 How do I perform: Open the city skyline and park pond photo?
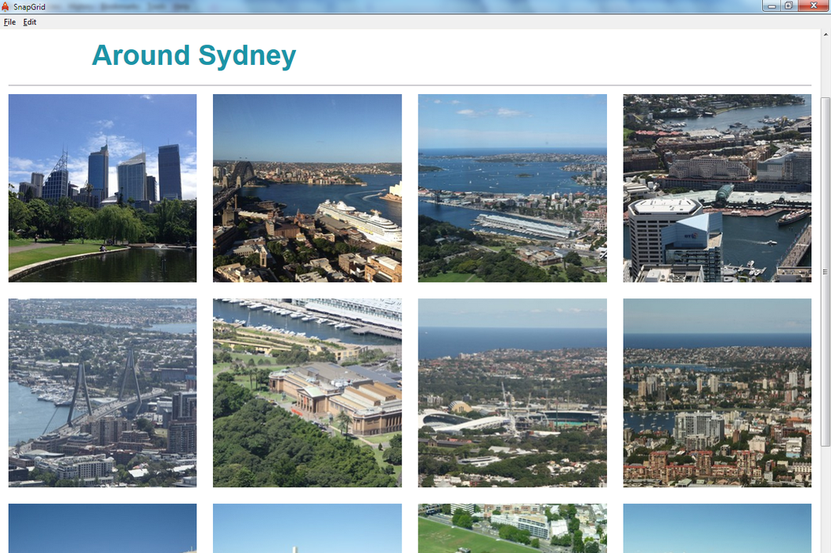click(102, 188)
